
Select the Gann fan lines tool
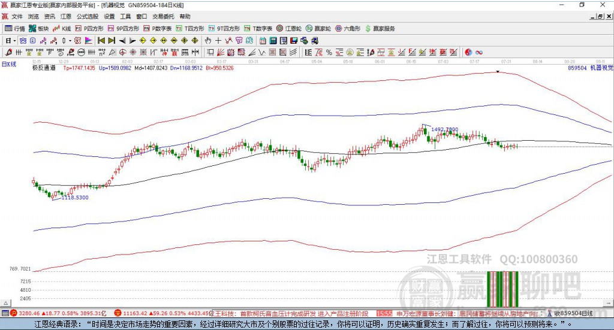click(221, 52)
